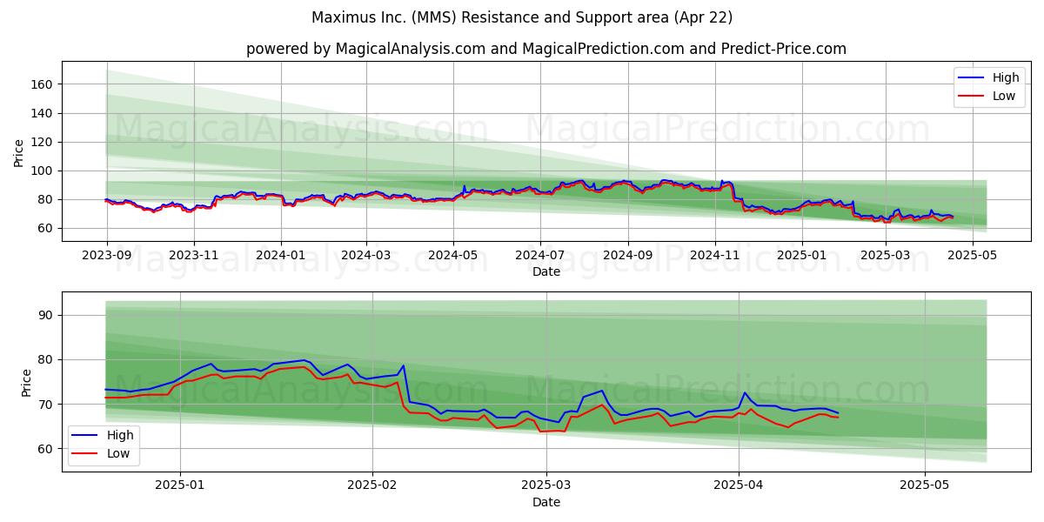Screen dimensions: 1044x522
Task: Click the 'Price' axis label of the bottom chart
Action: point(26,384)
